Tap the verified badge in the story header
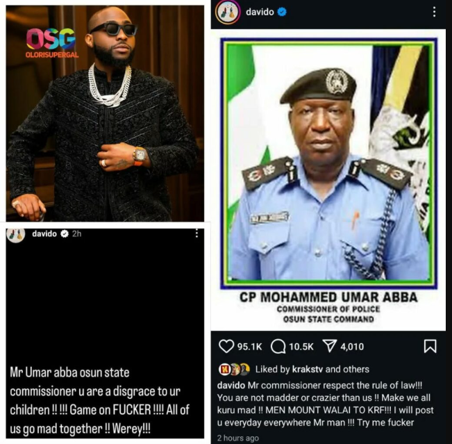Image resolution: width=452 pixels, height=444 pixels. point(65,233)
